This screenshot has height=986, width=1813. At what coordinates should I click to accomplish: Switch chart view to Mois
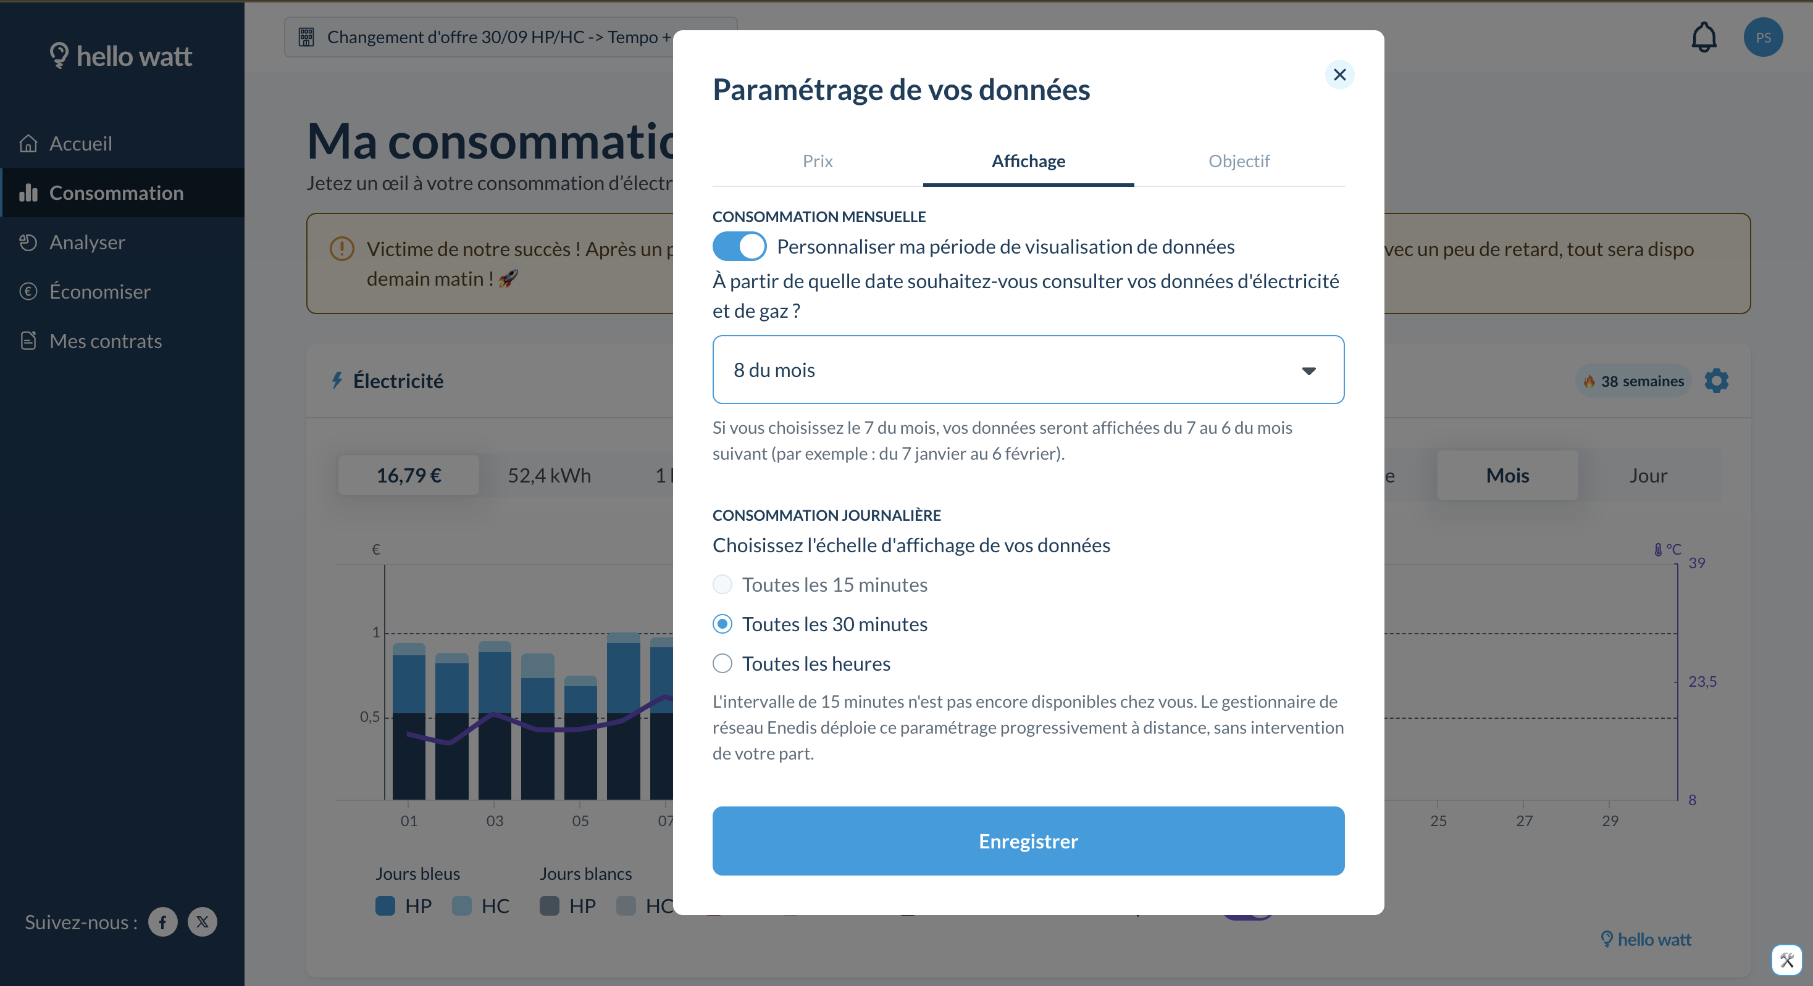[x=1507, y=476]
